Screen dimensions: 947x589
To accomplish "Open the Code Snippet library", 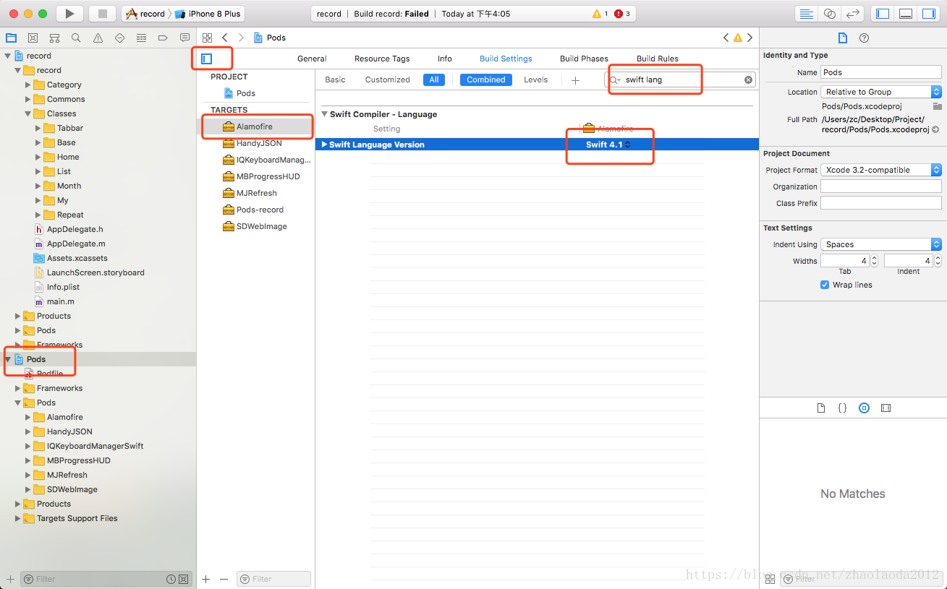I will coord(842,408).
